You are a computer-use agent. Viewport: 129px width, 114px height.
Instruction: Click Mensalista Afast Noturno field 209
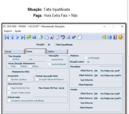[96, 75]
